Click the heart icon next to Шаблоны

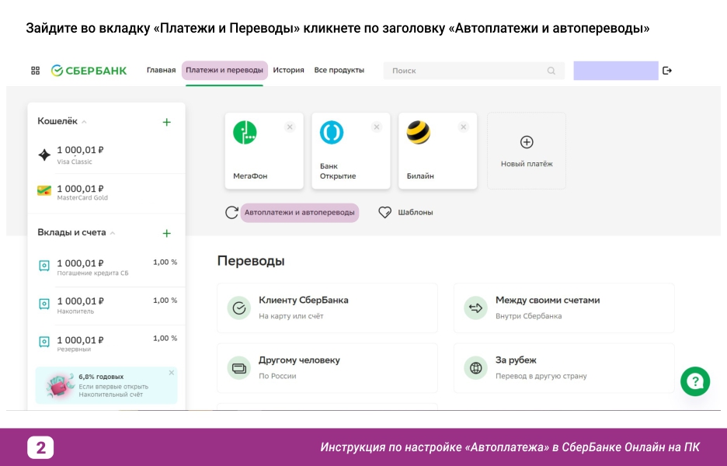[384, 212]
